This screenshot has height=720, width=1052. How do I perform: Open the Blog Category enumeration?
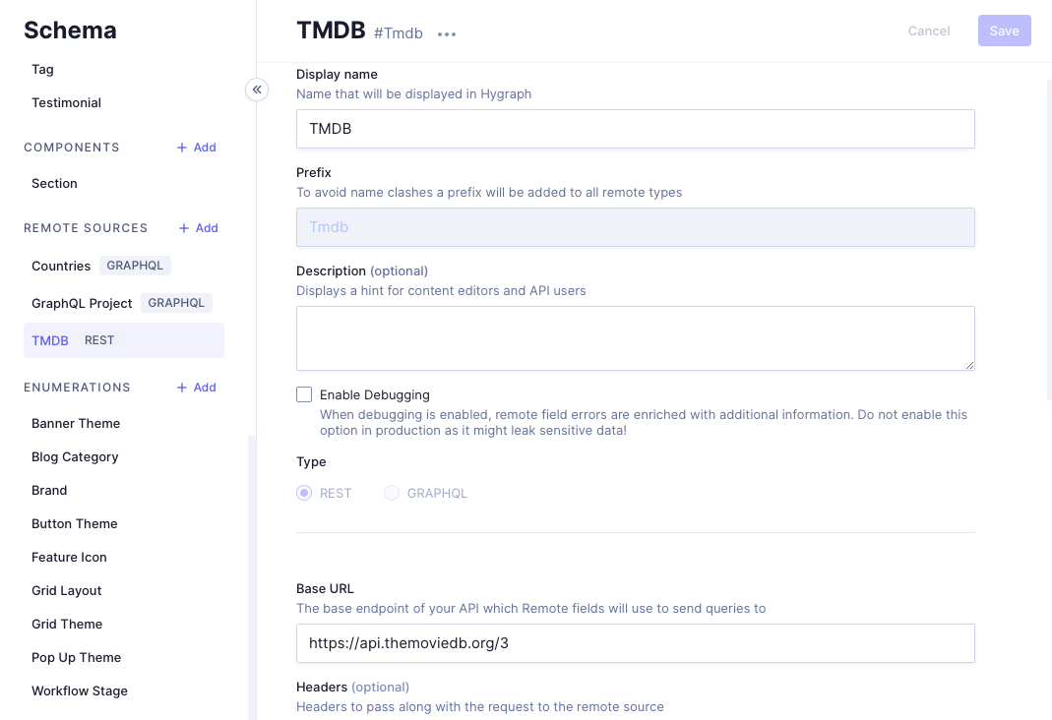coord(75,457)
